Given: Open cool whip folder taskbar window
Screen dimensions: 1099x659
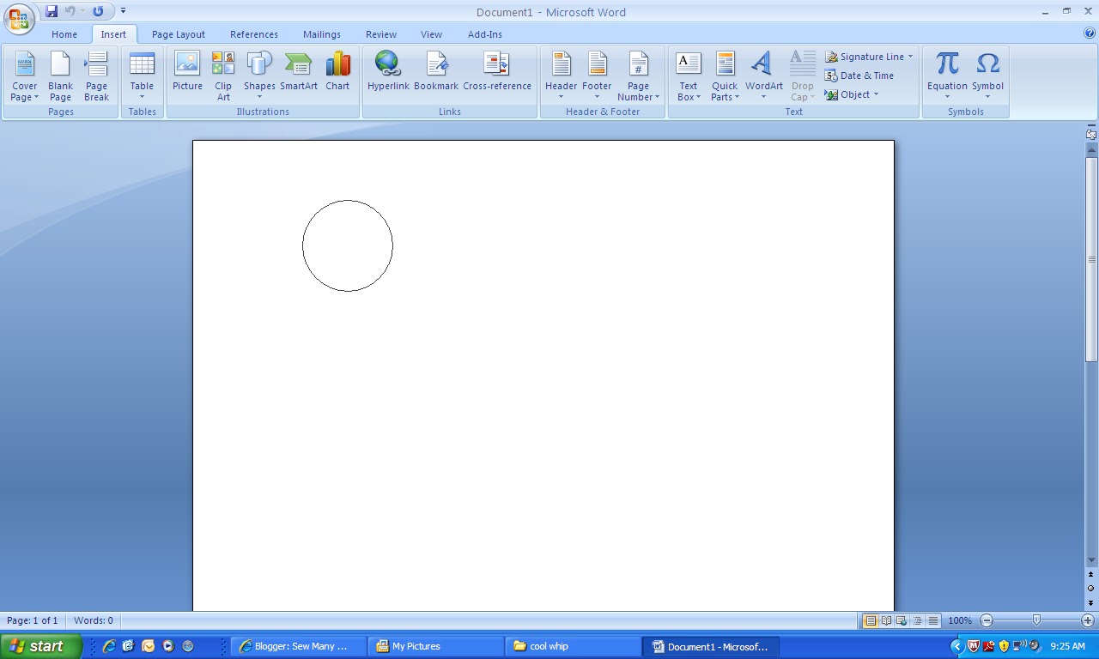Looking at the screenshot, I should [x=574, y=646].
